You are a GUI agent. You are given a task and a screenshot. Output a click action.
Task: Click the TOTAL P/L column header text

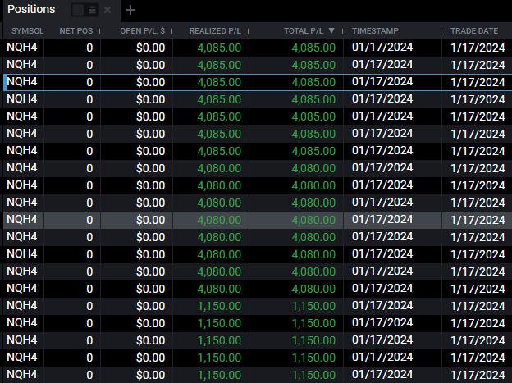(x=304, y=31)
